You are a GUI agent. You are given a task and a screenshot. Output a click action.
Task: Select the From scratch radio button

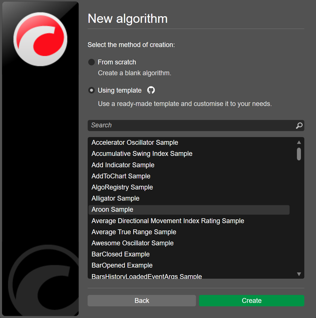click(x=91, y=62)
